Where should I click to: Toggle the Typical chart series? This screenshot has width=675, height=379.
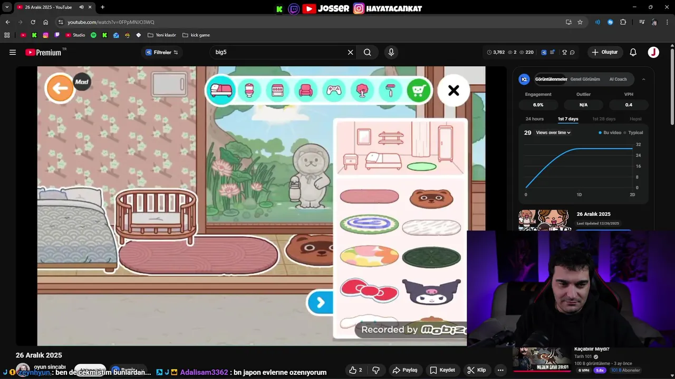point(633,133)
